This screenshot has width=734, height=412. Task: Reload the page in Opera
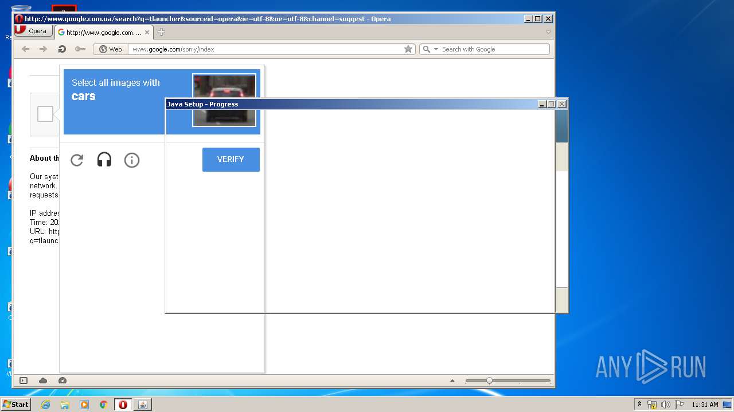62,49
